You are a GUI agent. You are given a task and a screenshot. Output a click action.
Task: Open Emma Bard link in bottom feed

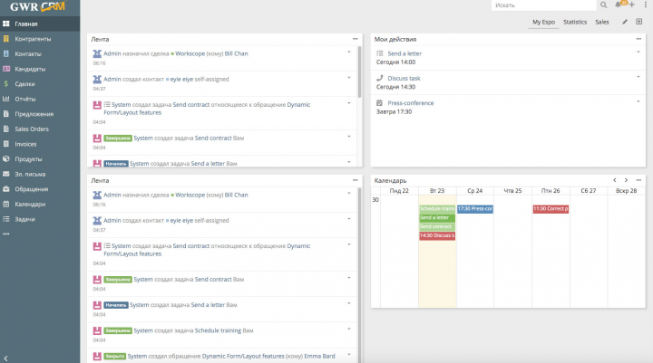pos(319,357)
